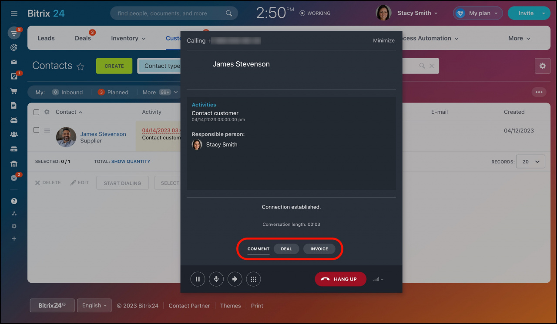Viewport: 557px width, 324px height.
Task: Click James Stevenson's contact photo
Action: [66, 137]
